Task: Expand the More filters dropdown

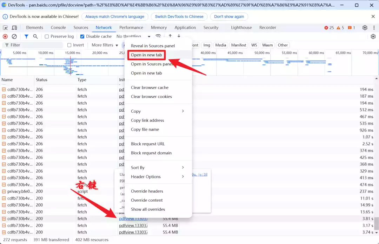Action: [105, 45]
